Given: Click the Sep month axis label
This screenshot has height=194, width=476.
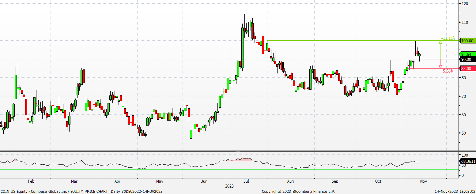Looking at the screenshot, I should [x=335, y=181].
